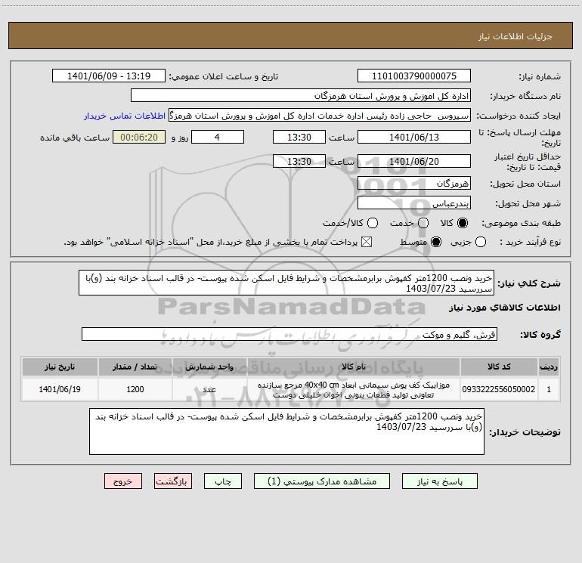
Task: Click buyer organization name field
Action: click(301, 96)
